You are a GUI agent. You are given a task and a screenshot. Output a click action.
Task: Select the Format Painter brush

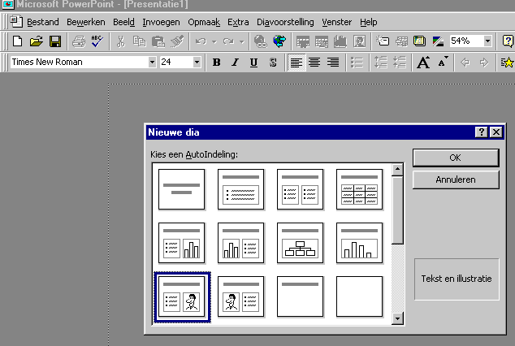(177, 41)
